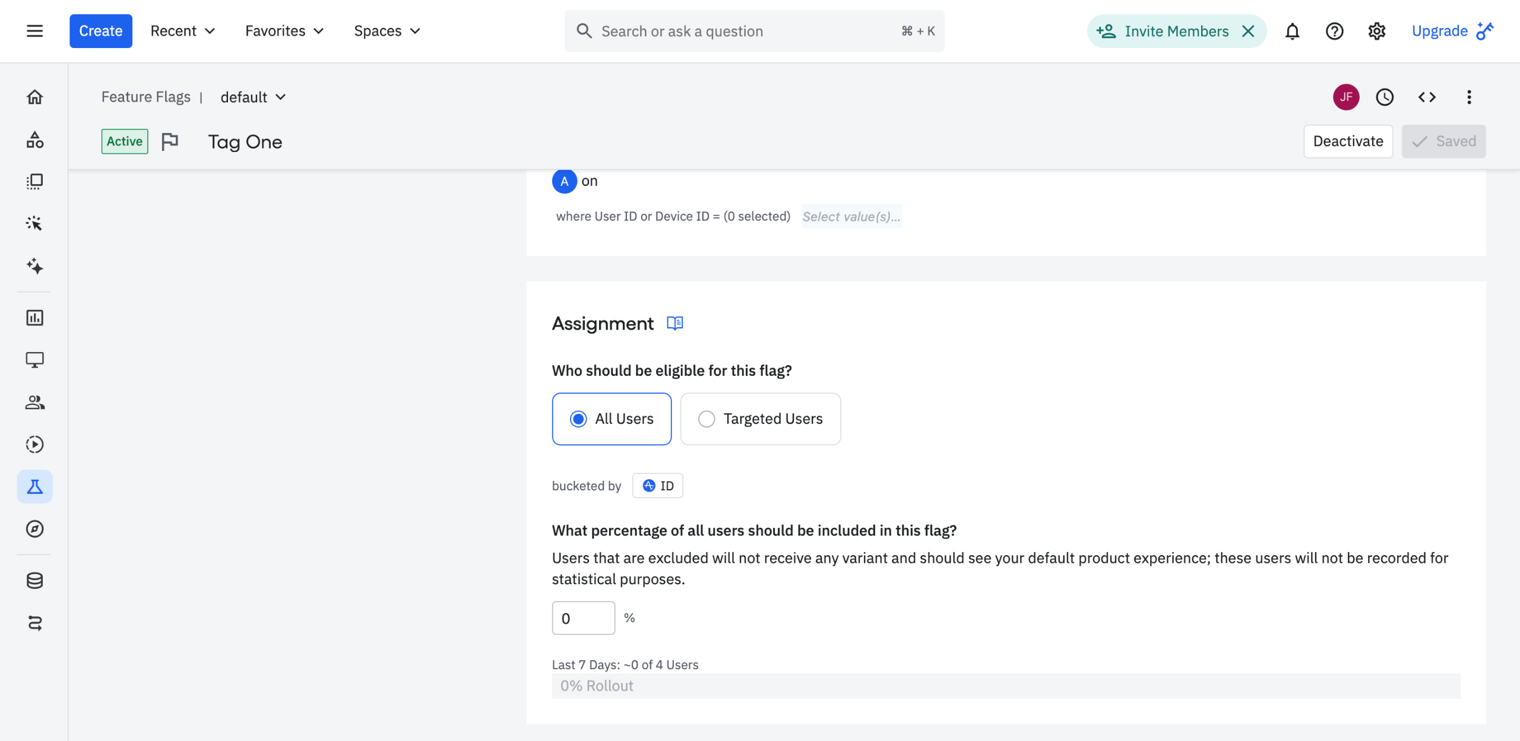Open the default project dropdown
Viewport: 1520px width, 741px height.
pos(253,97)
